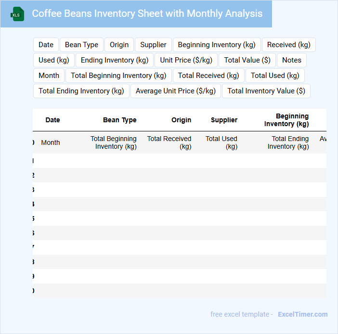The width and height of the screenshot is (338, 334).
Task: Select the Total Value ($) tag
Action: [x=247, y=60]
